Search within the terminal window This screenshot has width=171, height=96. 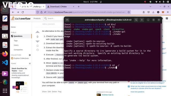click(x=136, y=20)
